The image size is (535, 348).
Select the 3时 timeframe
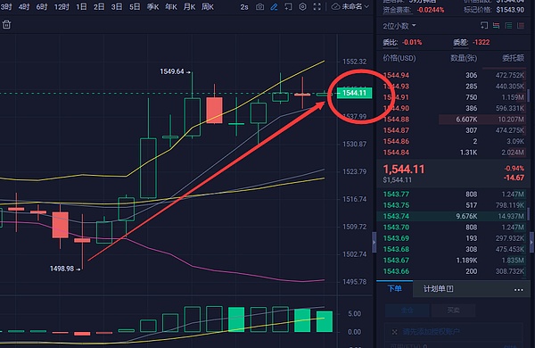tap(6, 7)
